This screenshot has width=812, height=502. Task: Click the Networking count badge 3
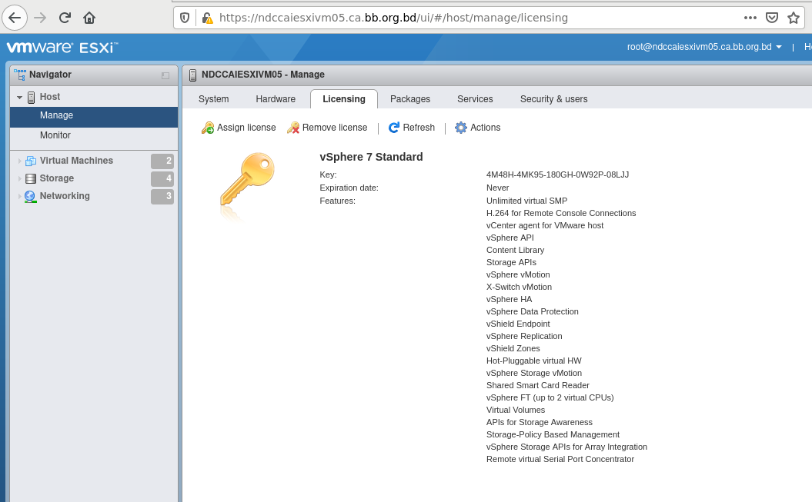point(162,197)
